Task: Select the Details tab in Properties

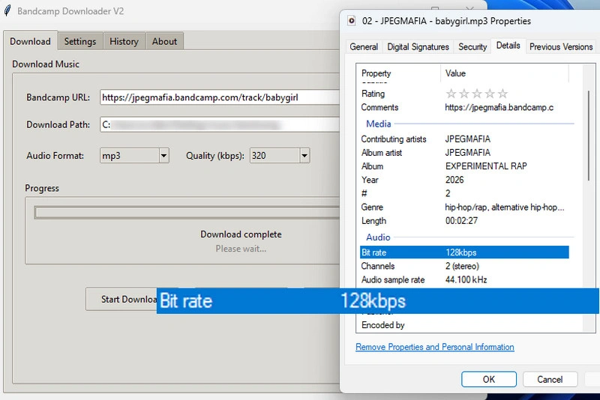Action: click(508, 46)
